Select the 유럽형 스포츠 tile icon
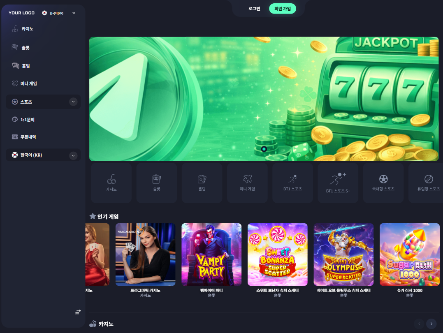Viewport: 443px width, 333px height. pos(429,179)
